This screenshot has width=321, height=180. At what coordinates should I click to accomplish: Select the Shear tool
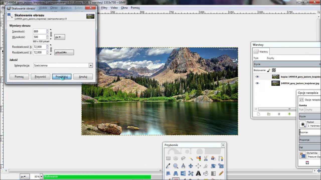168,173
